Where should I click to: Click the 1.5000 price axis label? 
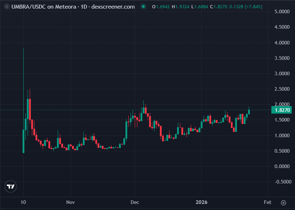(x=282, y=120)
